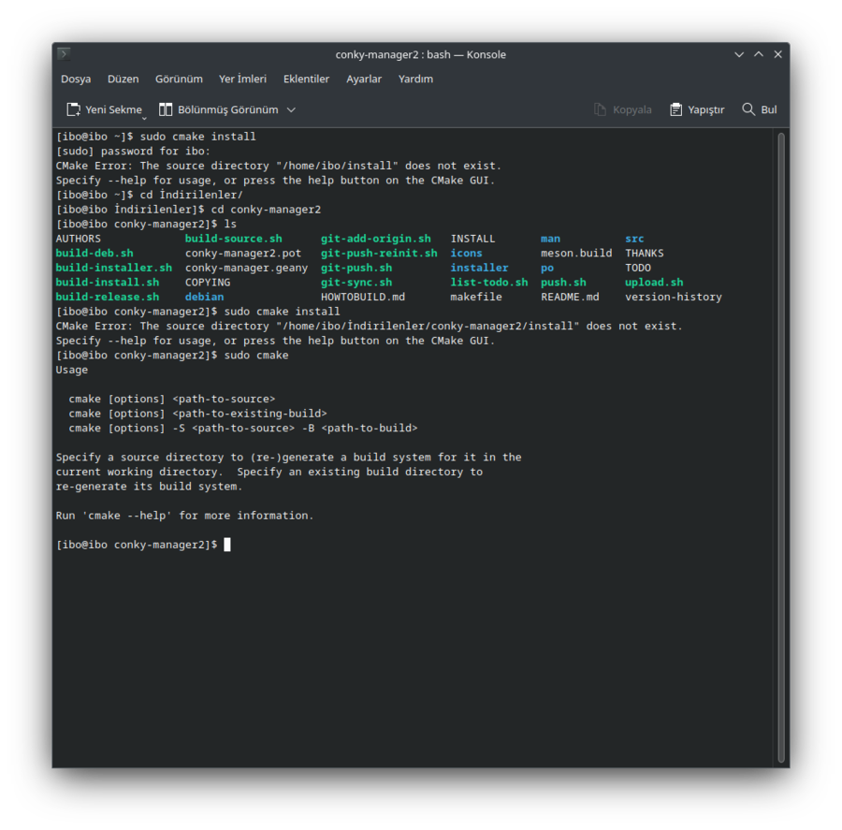842x830 pixels.
Task: Click conky-manager2.pot file name
Action: tap(243, 253)
